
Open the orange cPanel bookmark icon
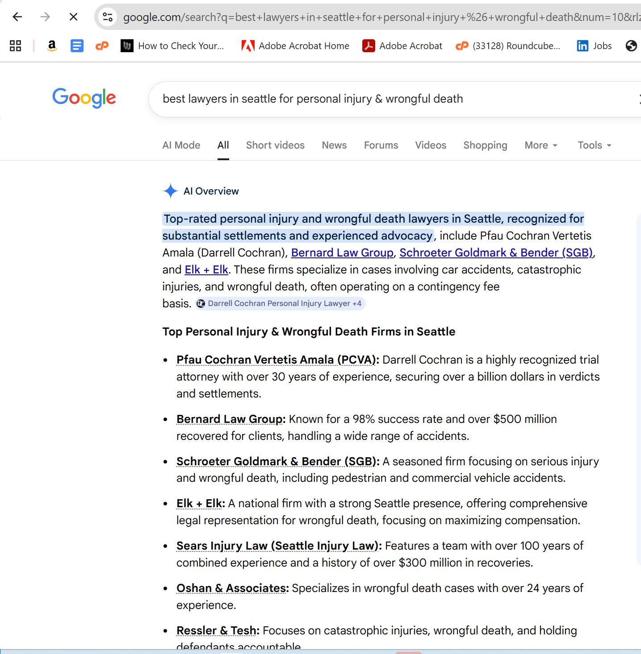point(102,46)
